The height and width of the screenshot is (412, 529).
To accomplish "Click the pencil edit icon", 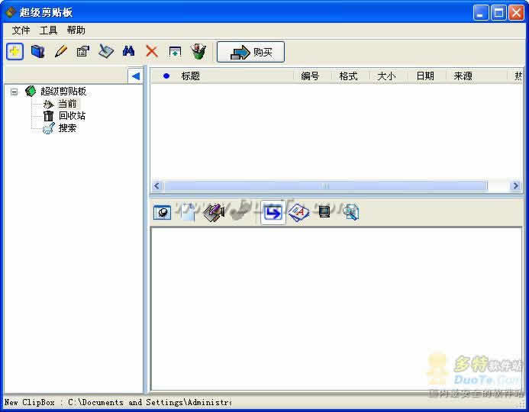I will click(60, 52).
